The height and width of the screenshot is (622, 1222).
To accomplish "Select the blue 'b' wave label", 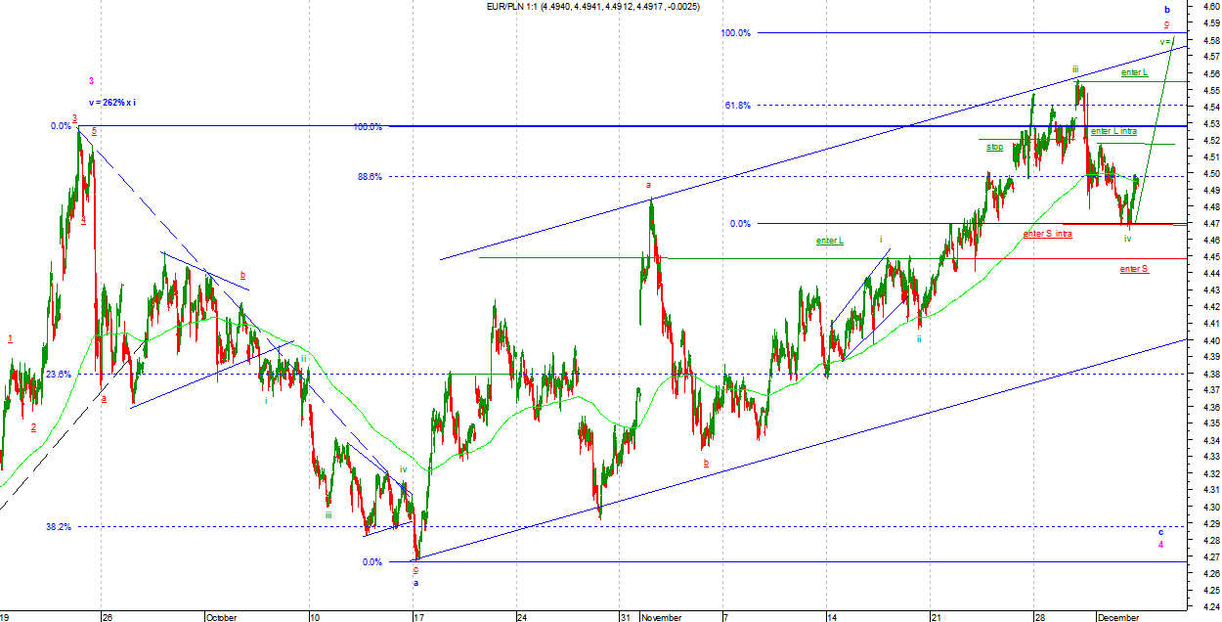I will pyautogui.click(x=1166, y=9).
